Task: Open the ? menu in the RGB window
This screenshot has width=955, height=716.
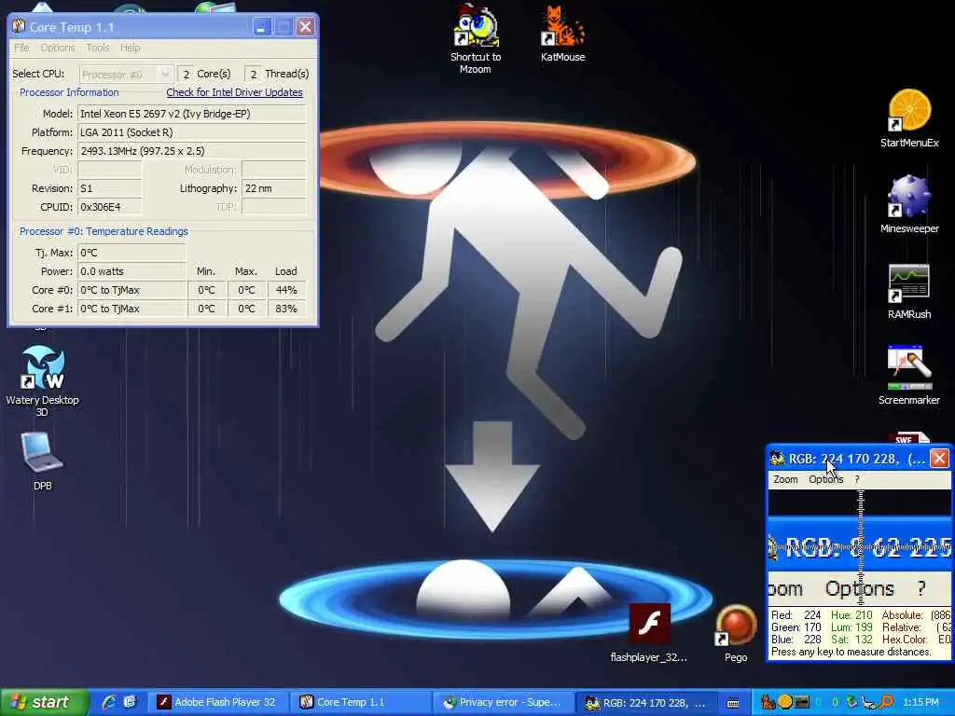Action: 857,479
